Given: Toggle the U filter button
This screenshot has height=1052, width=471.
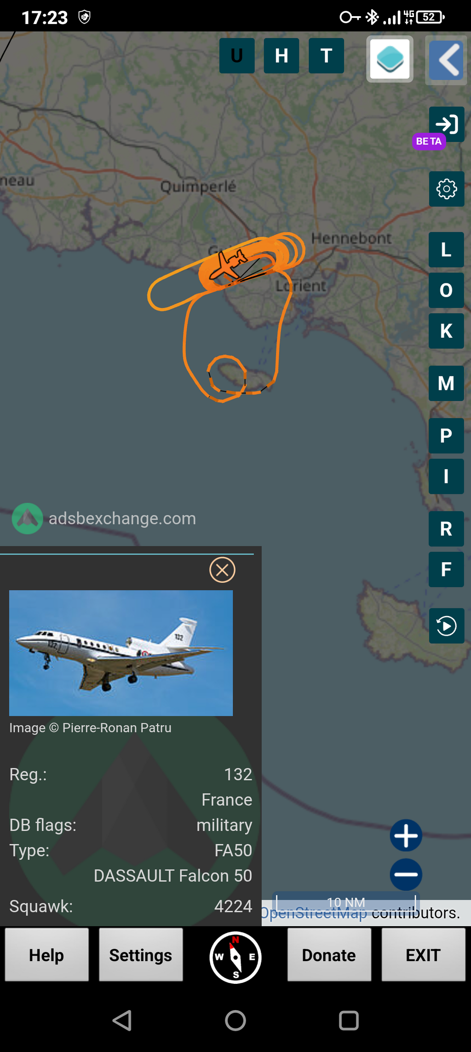Looking at the screenshot, I should click(x=237, y=56).
